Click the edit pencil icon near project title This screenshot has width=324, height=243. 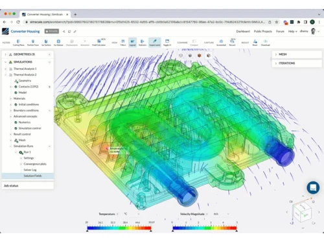[75, 32]
